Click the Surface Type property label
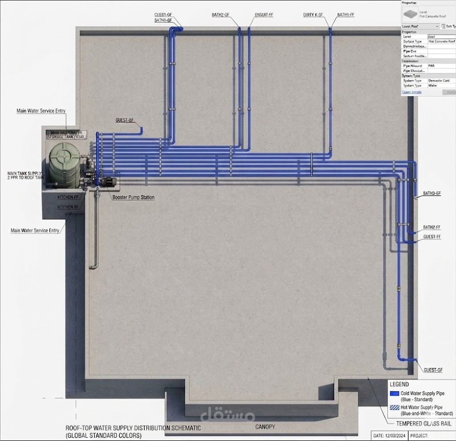 coord(412,41)
